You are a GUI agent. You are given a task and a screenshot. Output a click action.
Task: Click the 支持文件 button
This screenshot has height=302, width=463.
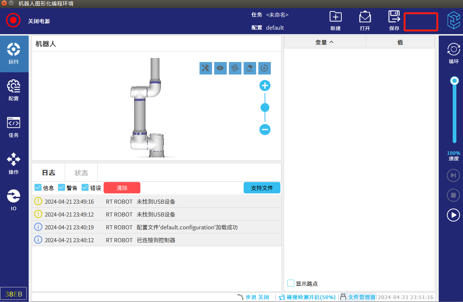(262, 188)
